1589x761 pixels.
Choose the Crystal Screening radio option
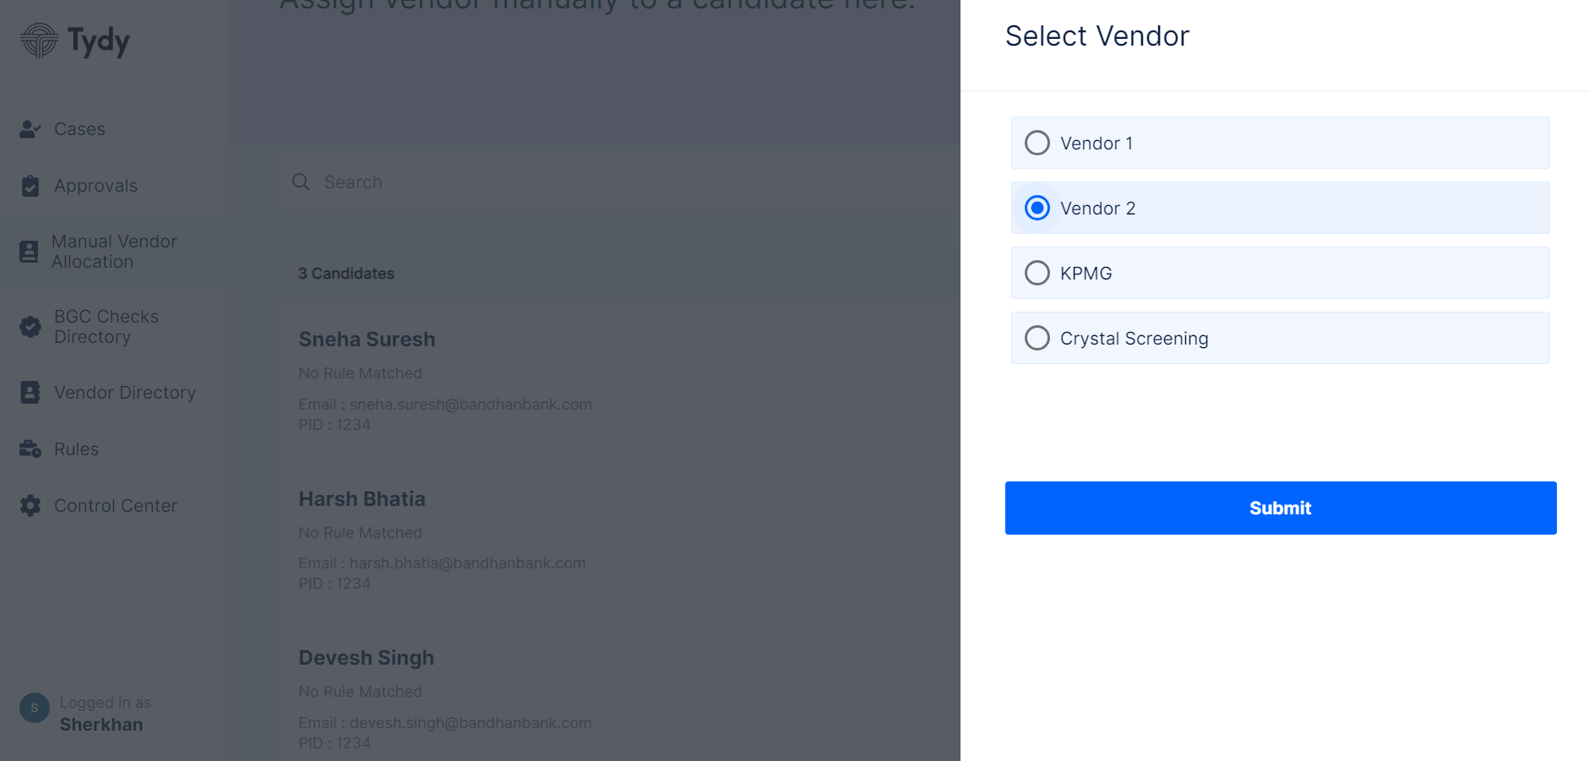[1037, 338]
